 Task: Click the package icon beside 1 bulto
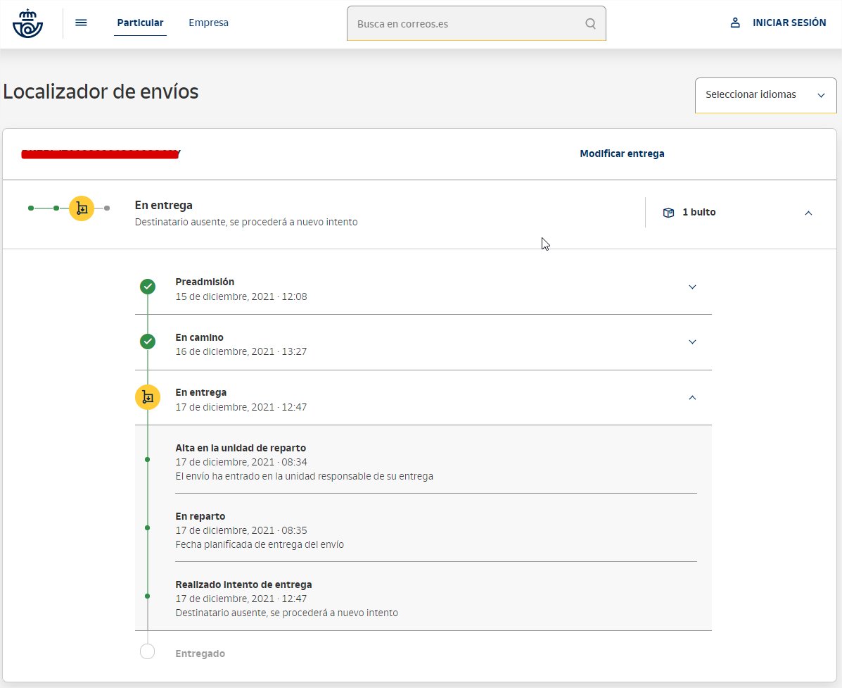coord(668,212)
